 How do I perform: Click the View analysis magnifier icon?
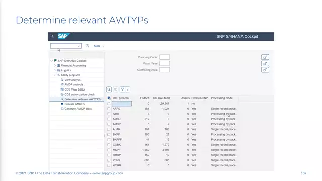tap(62, 80)
